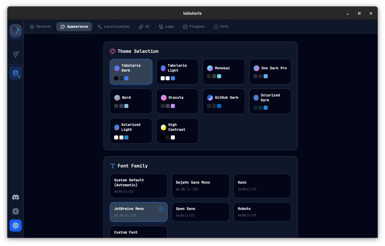Click the checkmark badge on JetBrains Mono

point(161,208)
